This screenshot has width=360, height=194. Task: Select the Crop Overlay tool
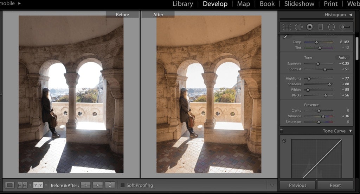point(287,27)
